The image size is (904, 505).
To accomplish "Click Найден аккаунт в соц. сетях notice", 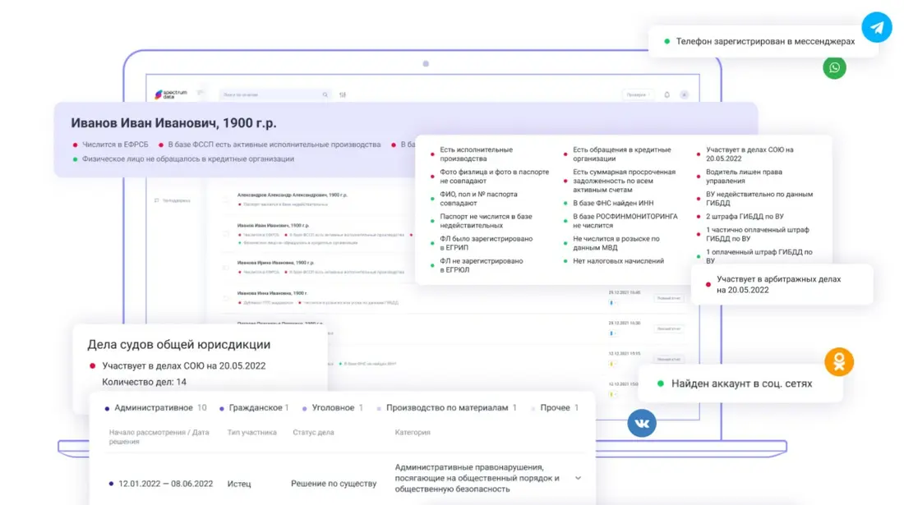I will click(x=741, y=383).
